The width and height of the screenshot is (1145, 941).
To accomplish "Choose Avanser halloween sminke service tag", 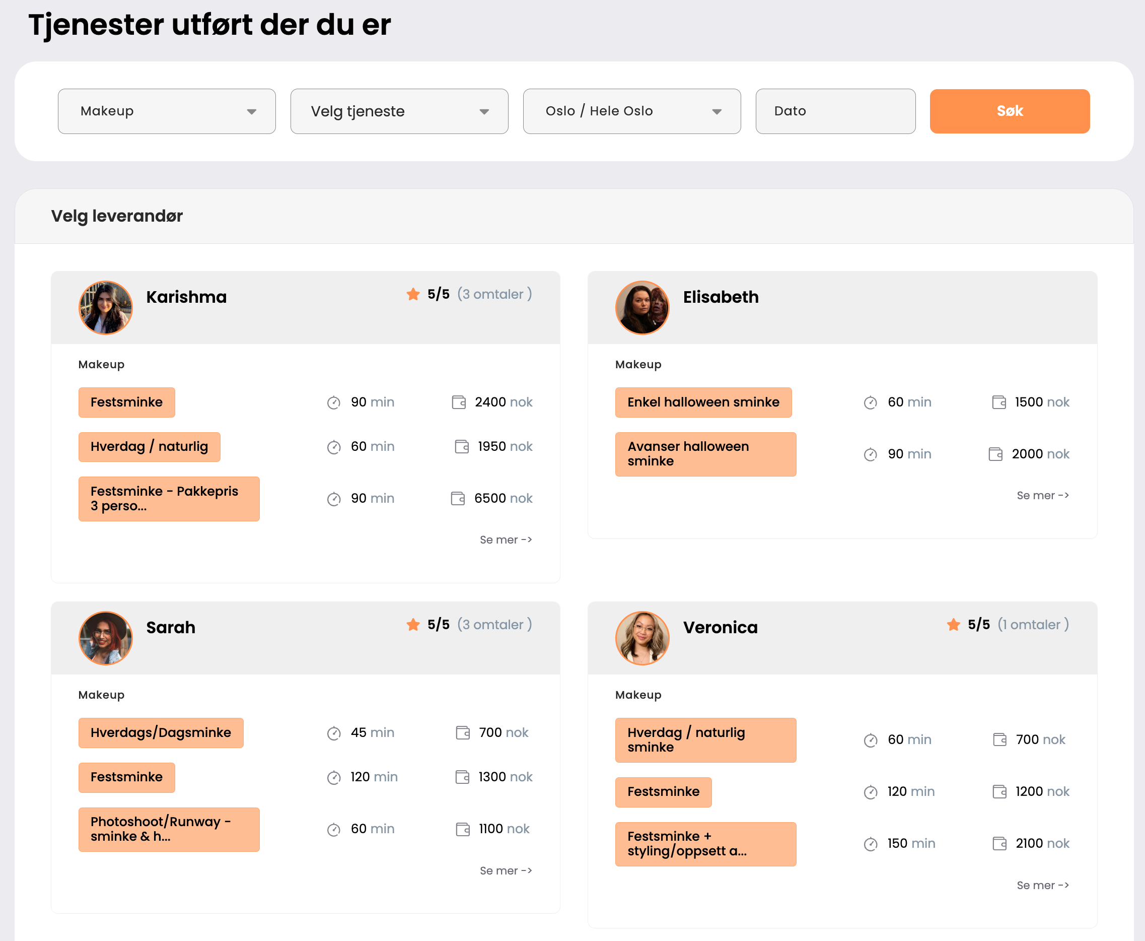I will coord(705,454).
